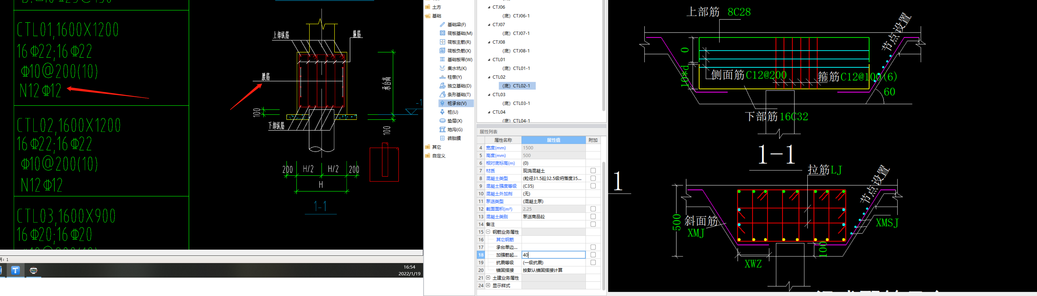Select the 柱墩(Y) component icon
This screenshot has width=1037, height=296.
click(442, 77)
